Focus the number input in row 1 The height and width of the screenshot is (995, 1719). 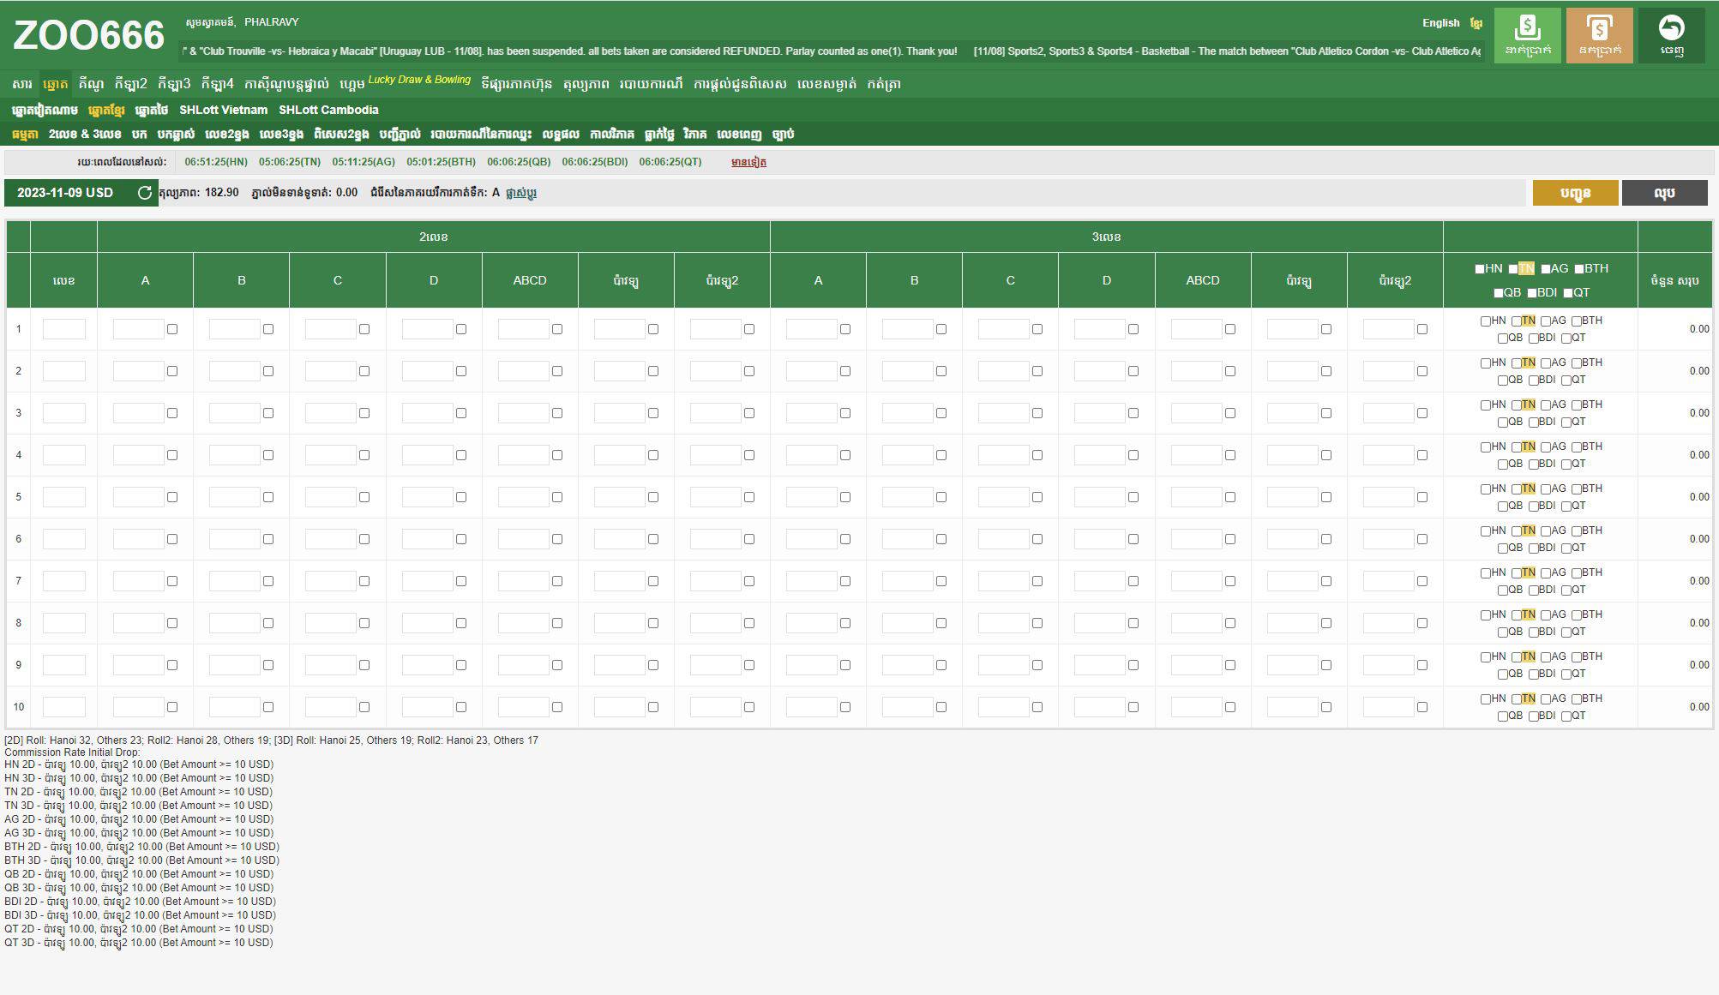[x=64, y=329]
